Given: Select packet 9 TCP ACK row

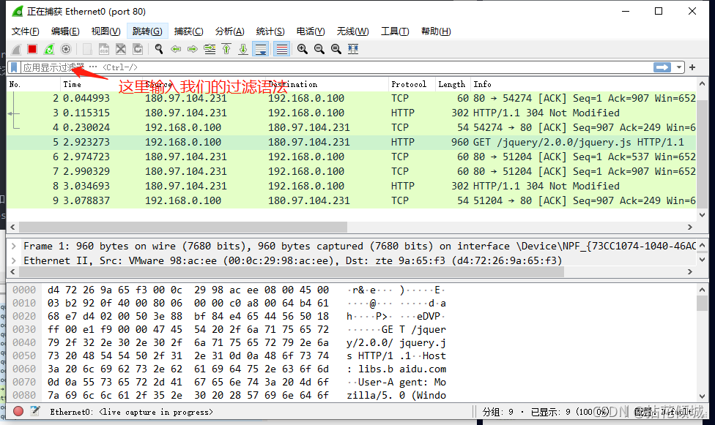Looking at the screenshot, I should [x=352, y=200].
